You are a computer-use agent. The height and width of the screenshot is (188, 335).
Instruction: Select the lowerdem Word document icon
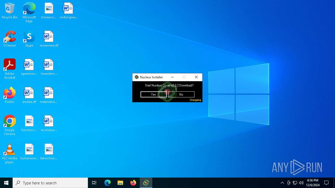coord(49,67)
